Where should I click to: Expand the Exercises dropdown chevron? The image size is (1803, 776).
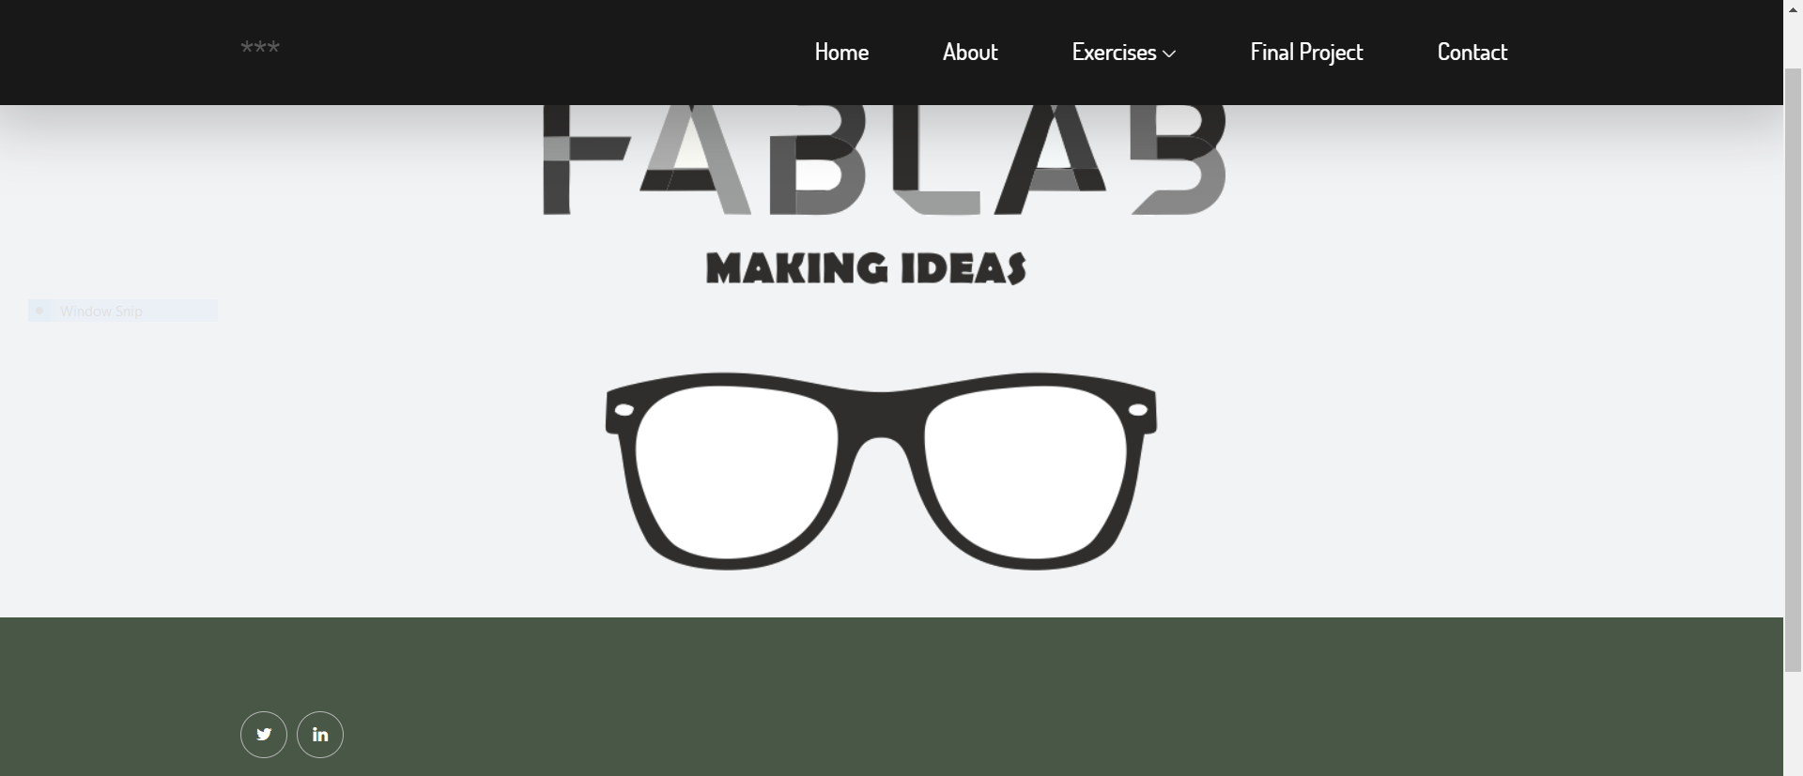pos(1169,54)
